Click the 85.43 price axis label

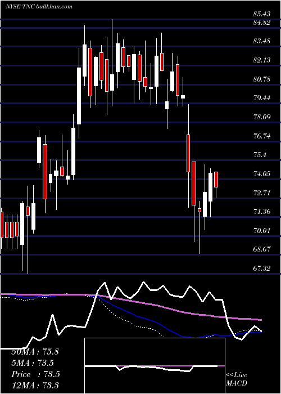tap(262, 14)
